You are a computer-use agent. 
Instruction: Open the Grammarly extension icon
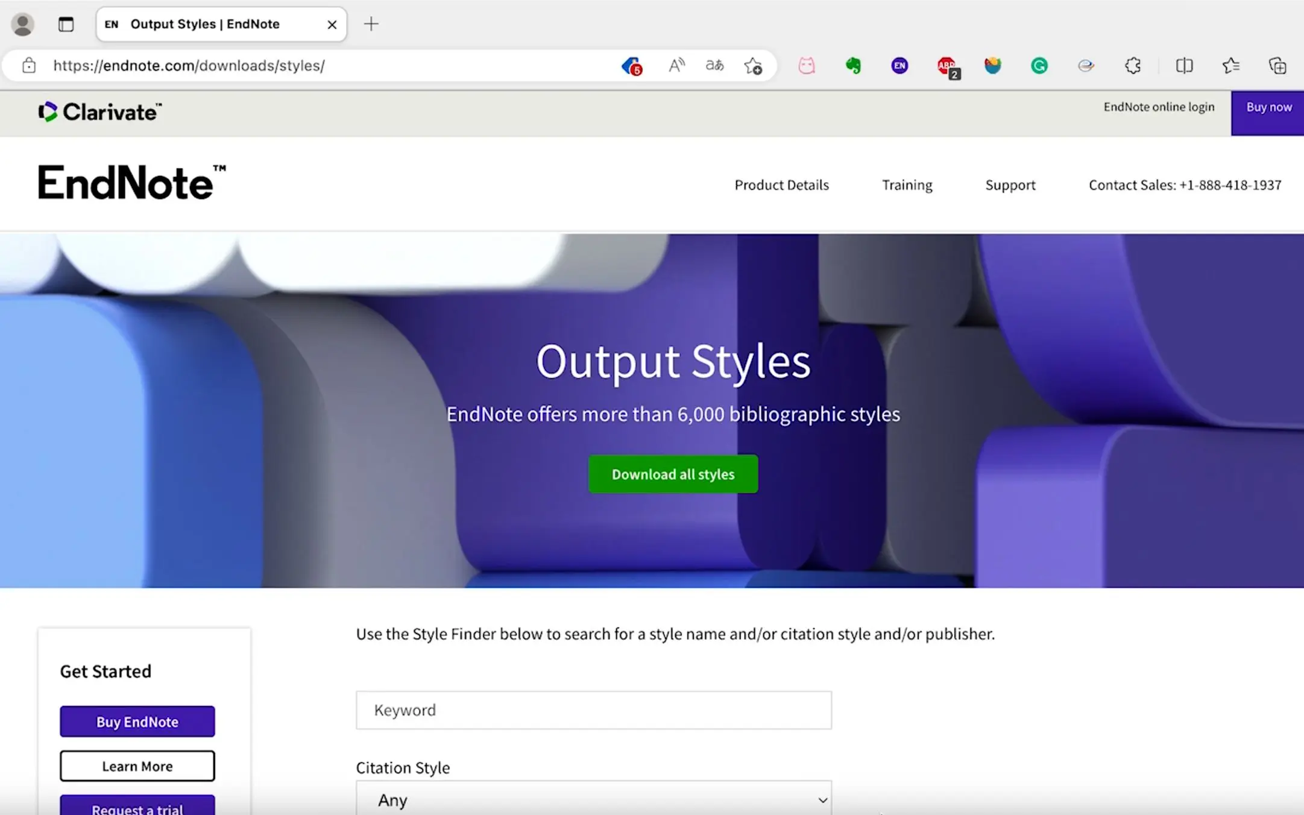[x=1039, y=66]
